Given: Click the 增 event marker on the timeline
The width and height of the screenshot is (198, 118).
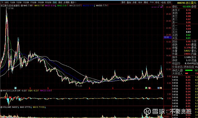Looking at the screenshot, I should point(149,88).
